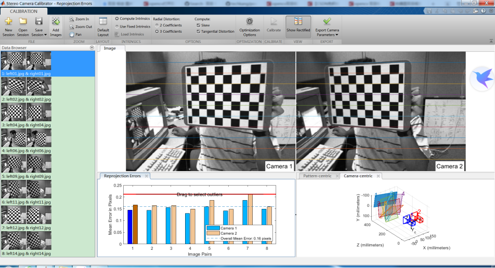Image resolution: width=495 pixels, height=268 pixels.
Task: Click the quick access Paste icon
Action: pos(452,11)
